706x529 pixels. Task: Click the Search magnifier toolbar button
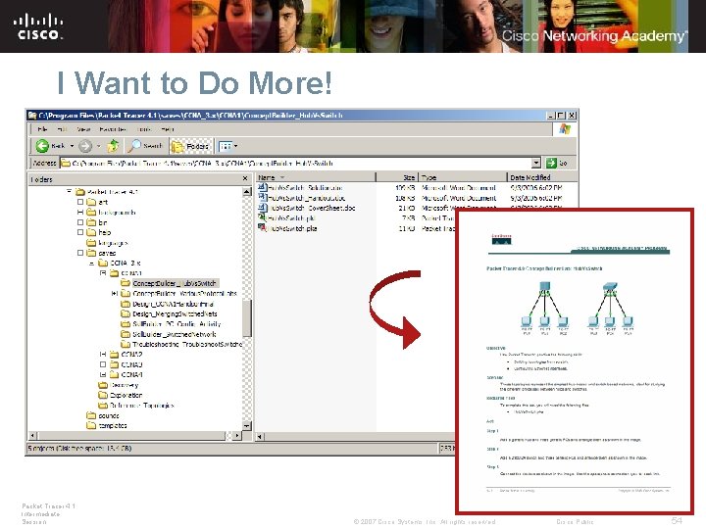point(145,146)
